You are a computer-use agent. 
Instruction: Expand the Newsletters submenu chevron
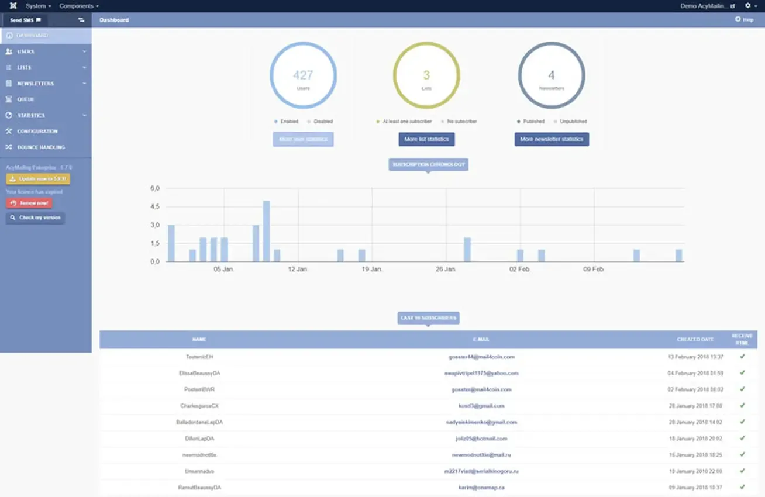[x=84, y=84]
